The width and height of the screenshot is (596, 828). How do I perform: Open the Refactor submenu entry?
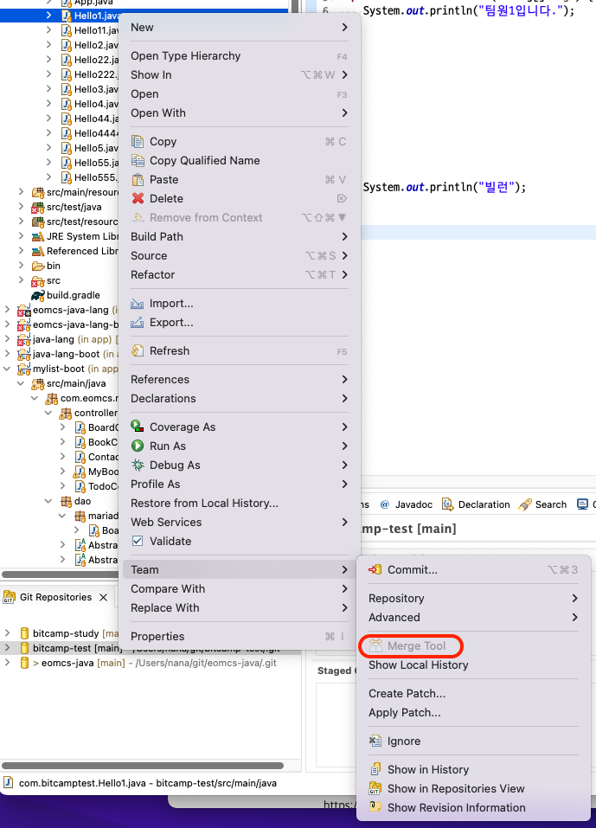coord(240,274)
